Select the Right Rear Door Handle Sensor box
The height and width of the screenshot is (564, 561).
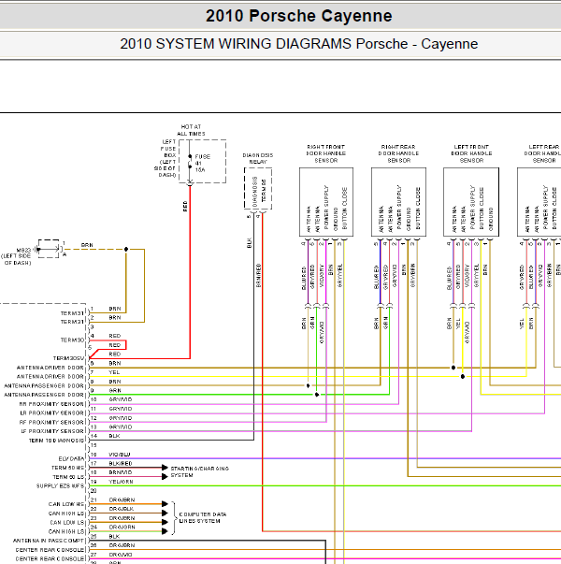click(398, 202)
